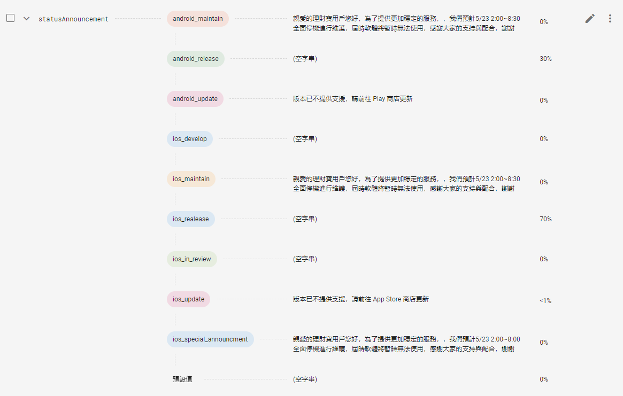The height and width of the screenshot is (396, 623).
Task: Open the three-dot more options menu
Action: [x=610, y=19]
